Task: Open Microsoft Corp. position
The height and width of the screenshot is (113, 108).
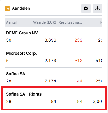Action: [x=54, y=57]
